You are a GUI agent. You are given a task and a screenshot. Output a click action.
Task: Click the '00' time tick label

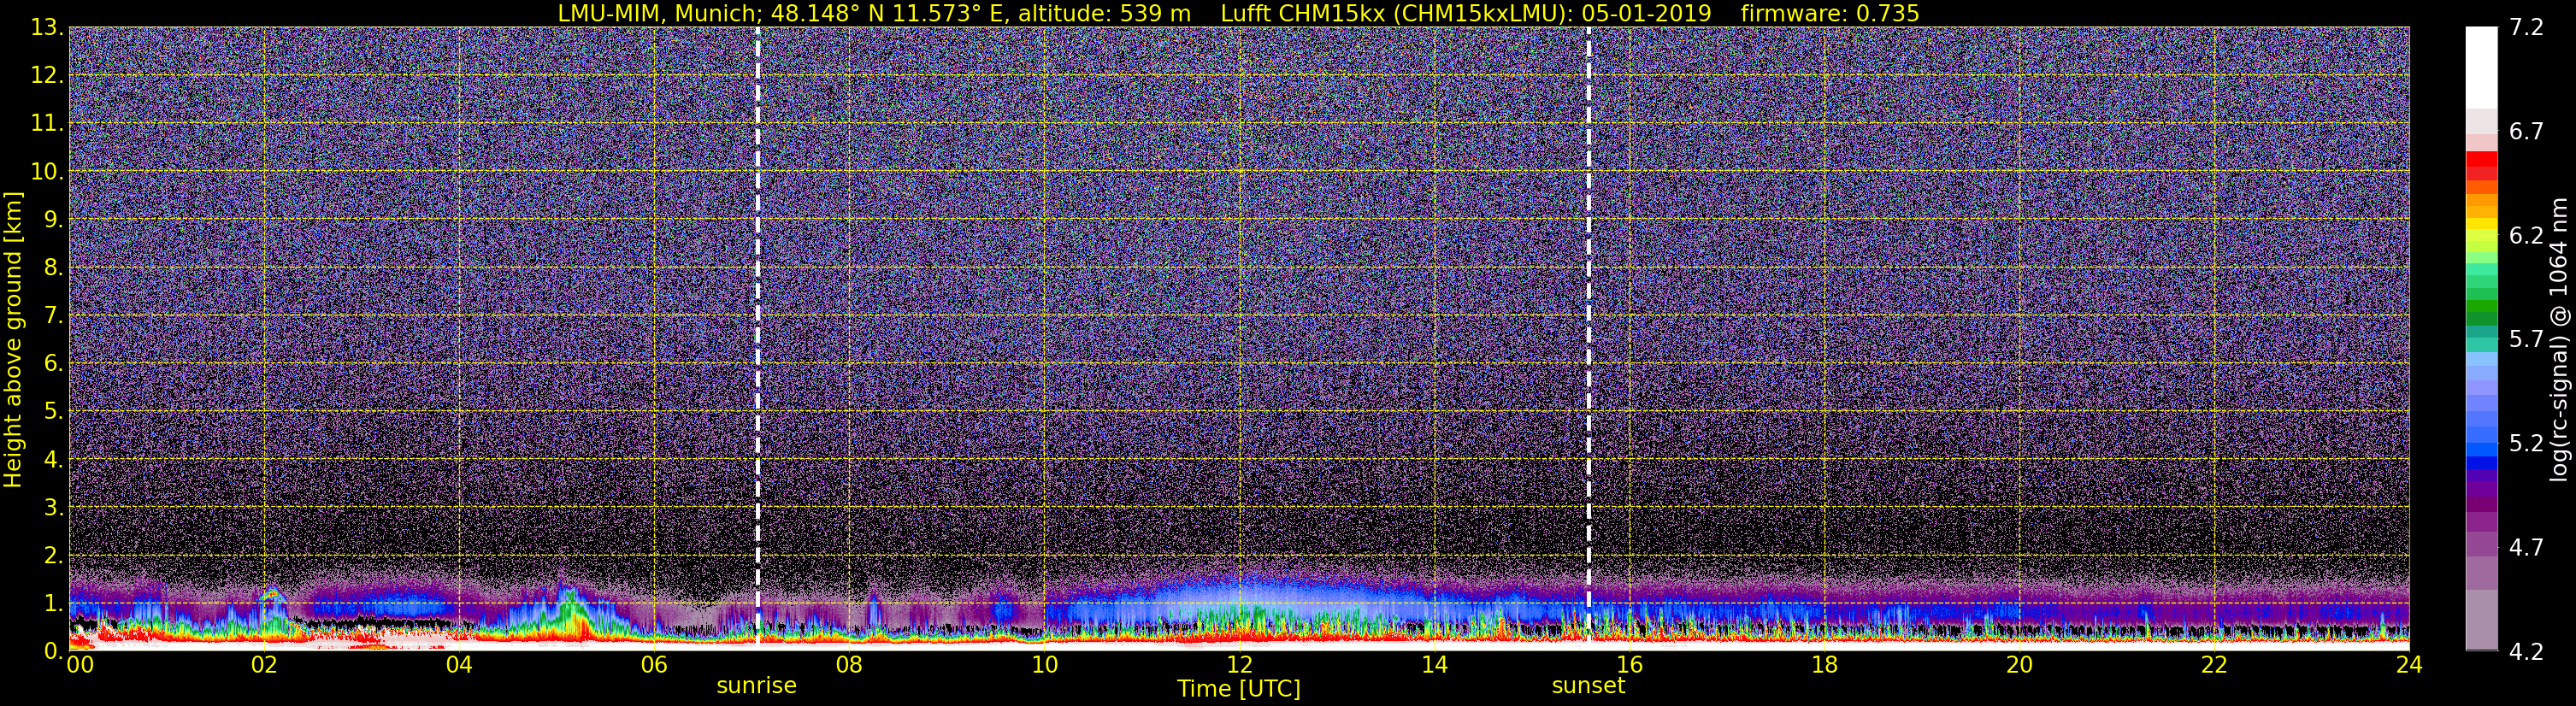point(80,665)
